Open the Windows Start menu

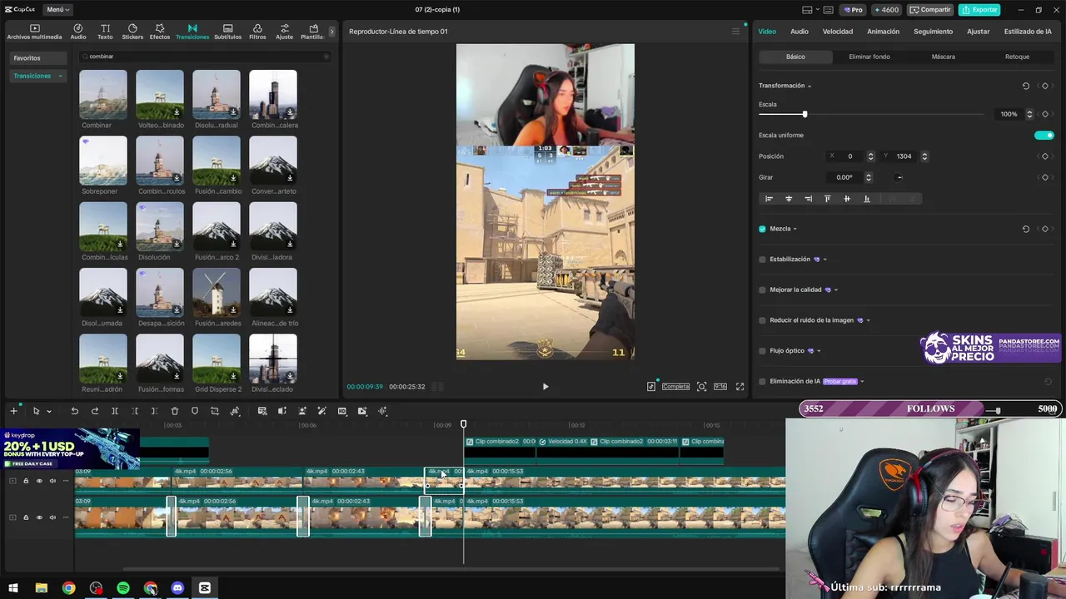point(13,588)
